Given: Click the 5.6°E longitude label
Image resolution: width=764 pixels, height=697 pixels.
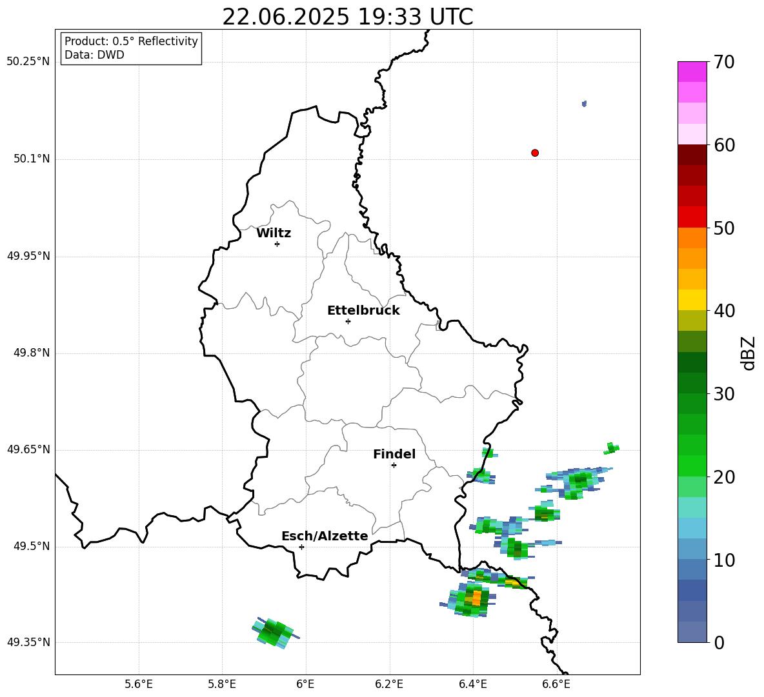Looking at the screenshot, I should [x=139, y=684].
